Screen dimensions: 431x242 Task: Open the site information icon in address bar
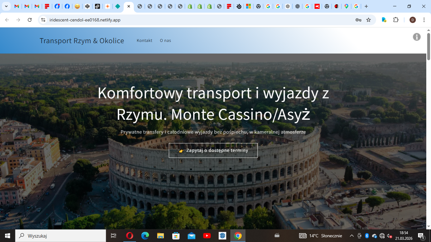click(44, 20)
